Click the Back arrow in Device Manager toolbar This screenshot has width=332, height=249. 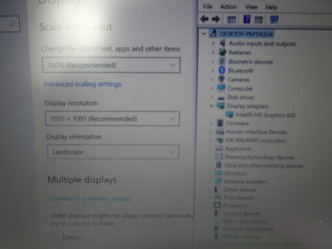tap(204, 20)
